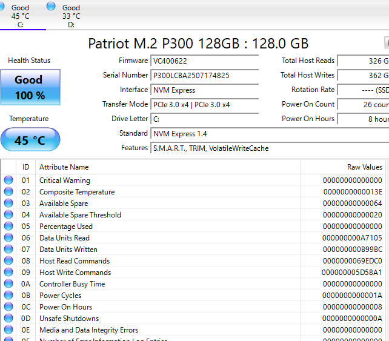Screen dimensions: 389x341
Task: Click raw value 00000005D58A1
Action: click(352, 273)
